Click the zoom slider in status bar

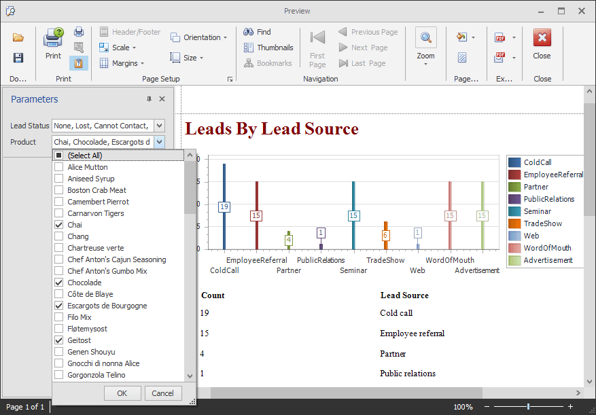528,407
